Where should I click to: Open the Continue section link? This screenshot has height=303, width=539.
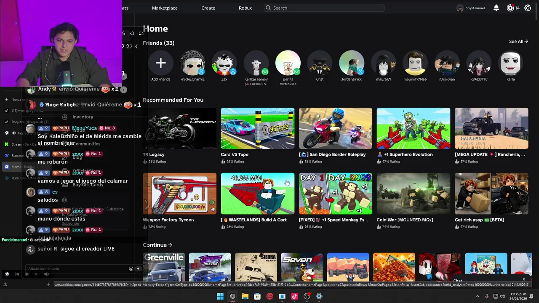[157, 245]
